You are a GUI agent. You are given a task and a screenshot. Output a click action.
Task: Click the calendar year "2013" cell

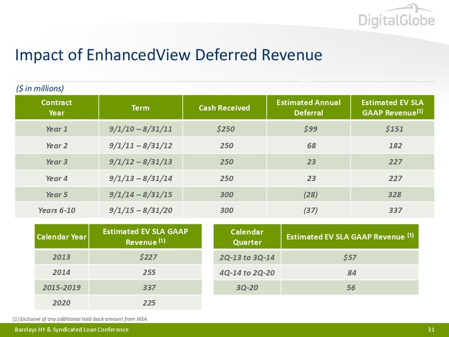tap(61, 257)
